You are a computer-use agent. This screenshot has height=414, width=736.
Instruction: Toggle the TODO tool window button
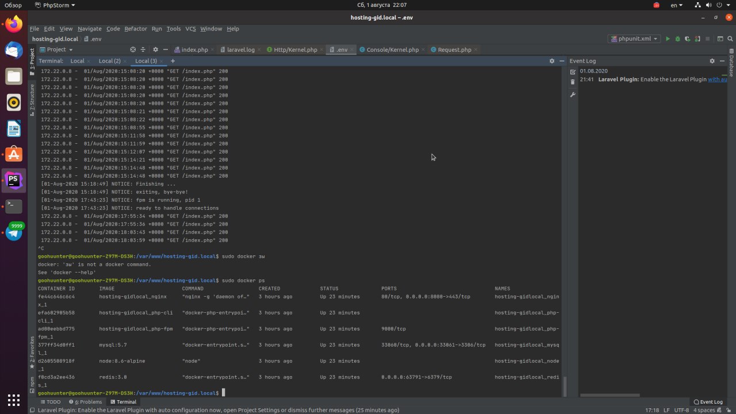[x=50, y=402]
